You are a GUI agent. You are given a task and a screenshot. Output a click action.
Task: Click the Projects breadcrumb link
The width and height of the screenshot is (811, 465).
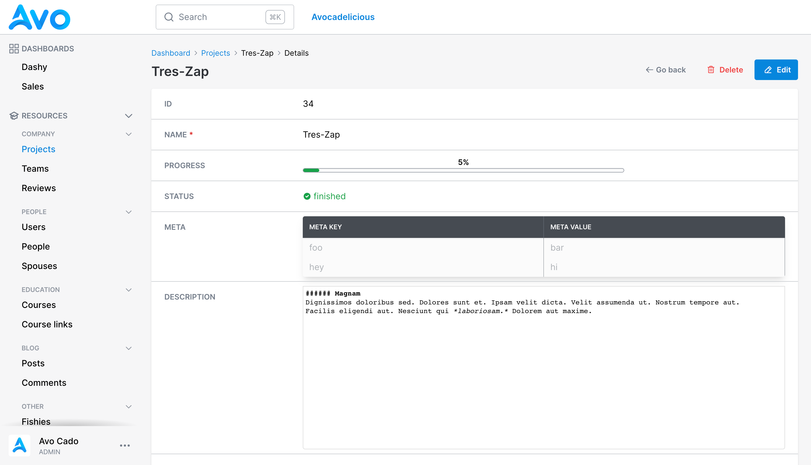pos(215,53)
